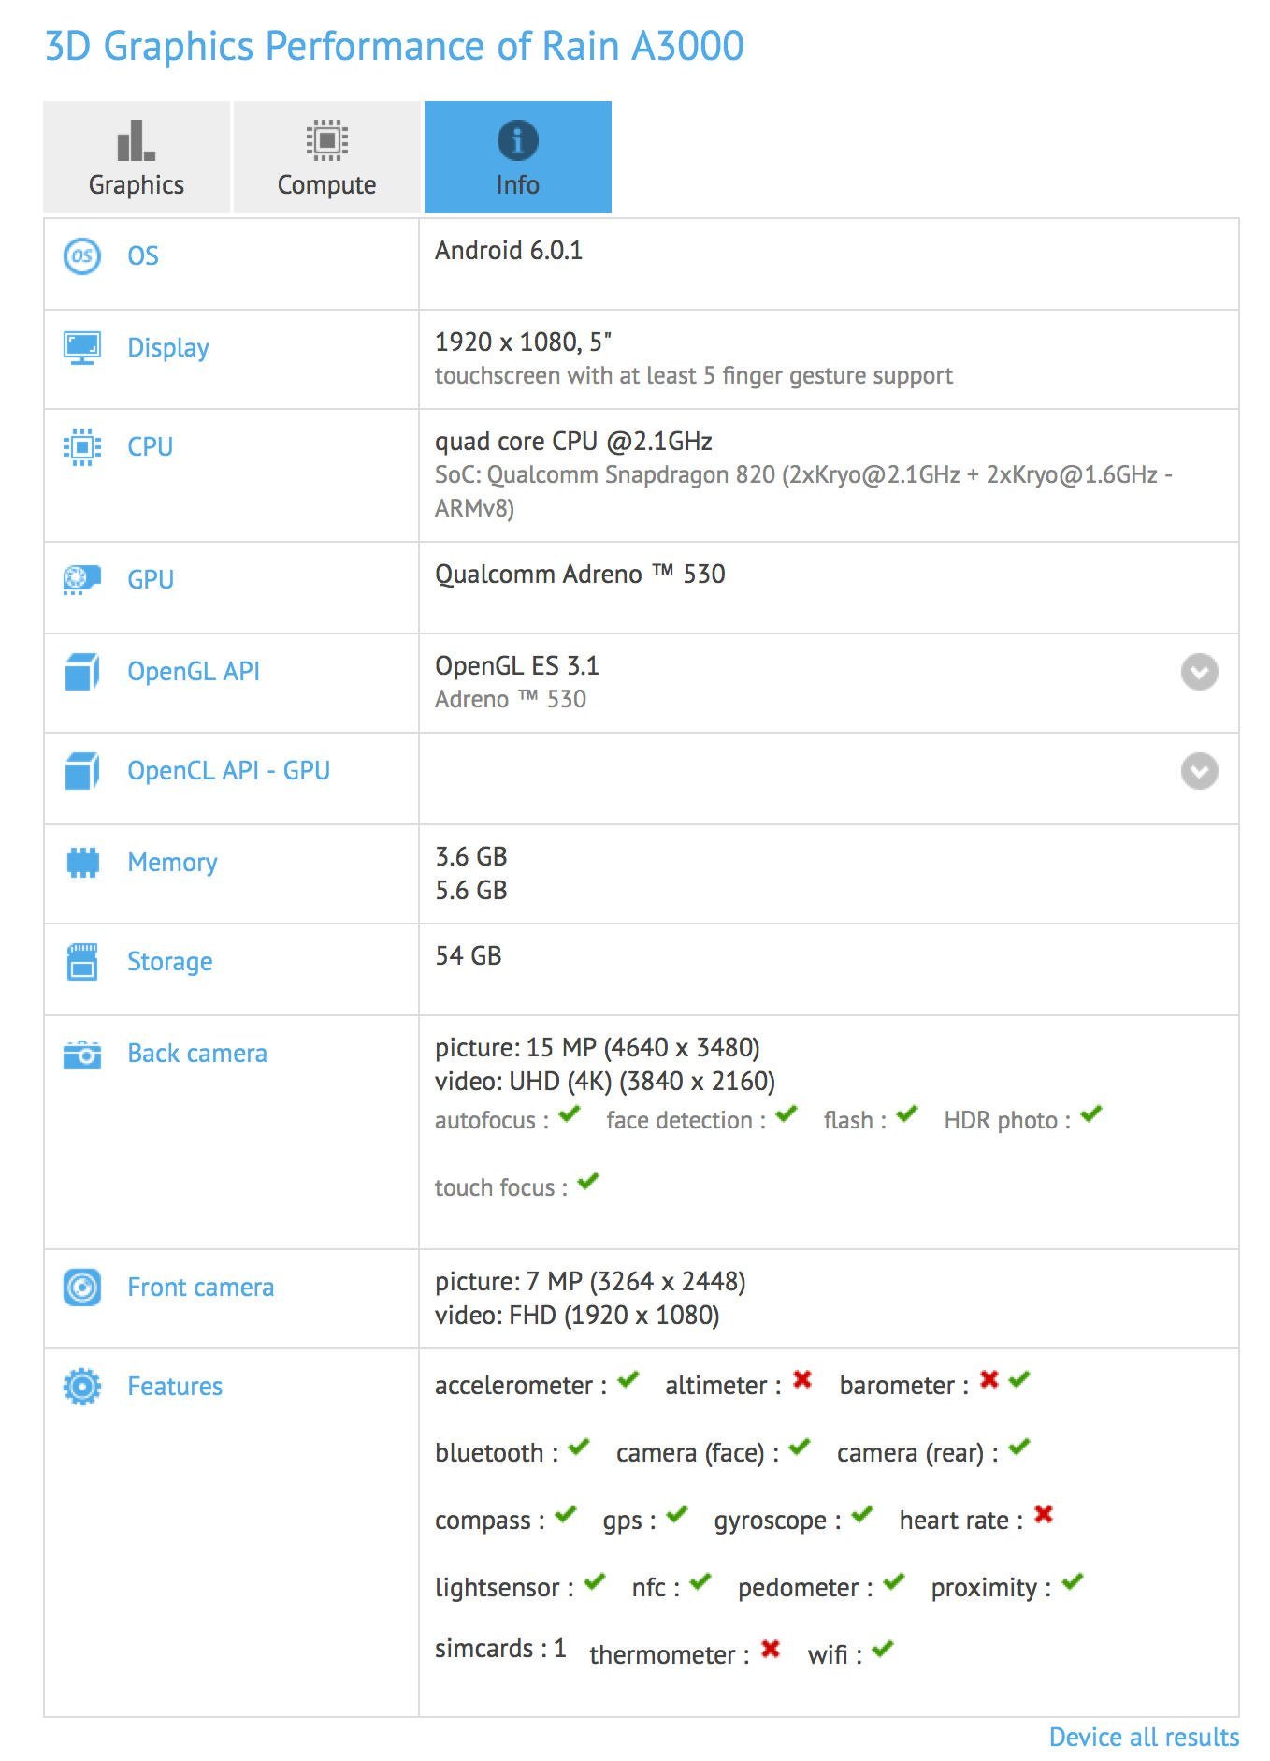
Task: Click the page title Rain A3000 heading
Action: [395, 47]
